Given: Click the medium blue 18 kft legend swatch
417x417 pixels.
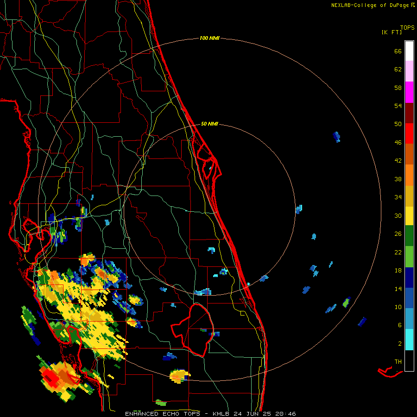Looking at the screenshot, I should point(409,298).
